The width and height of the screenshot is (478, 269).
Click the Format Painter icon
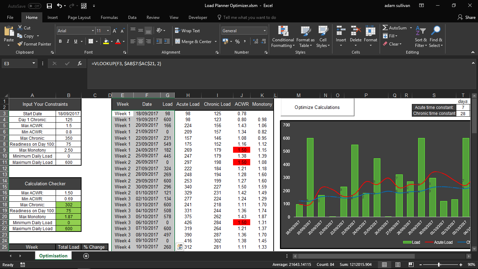[x=20, y=44]
